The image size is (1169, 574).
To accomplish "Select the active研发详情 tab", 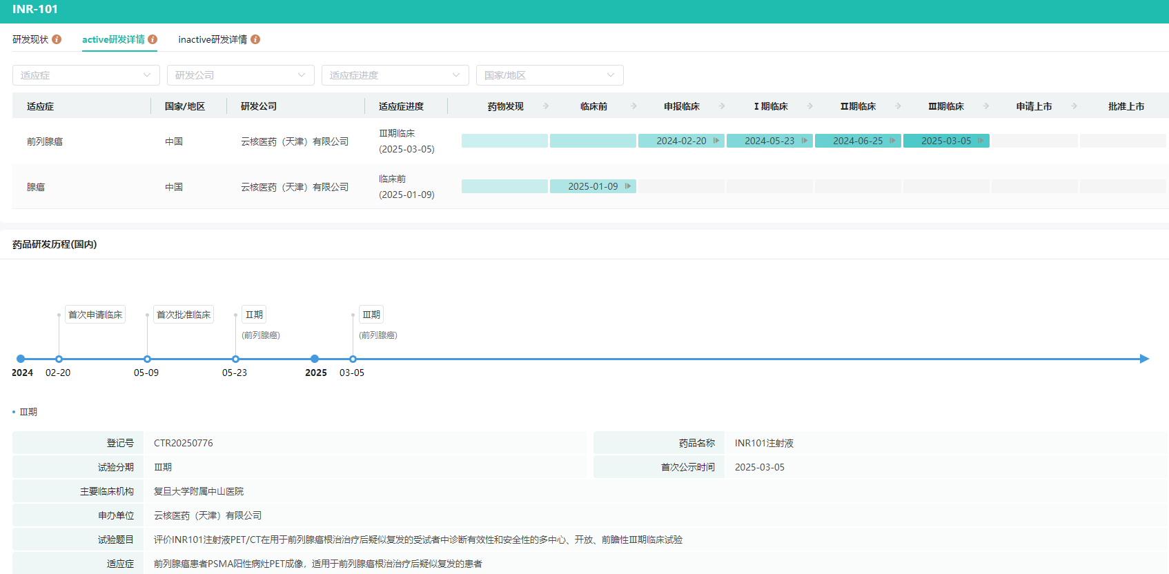I will (114, 39).
